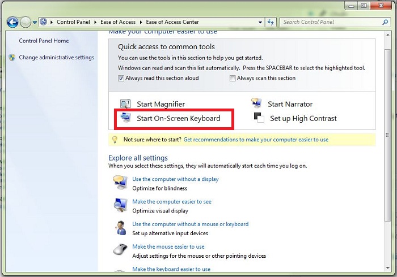Click 'Optimize for blindness' text
The width and height of the screenshot is (397, 277).
pos(160,188)
